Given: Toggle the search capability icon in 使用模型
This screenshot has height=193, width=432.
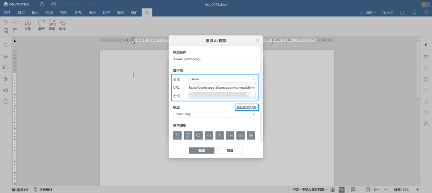Looking at the screenshot, I should pyautogui.click(x=198, y=135).
